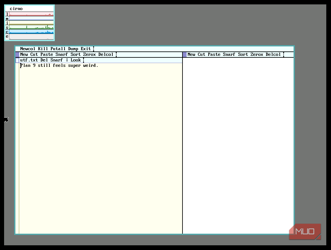Viewport: 331px width, 250px height.
Task: Click Cut in the left column tag
Action: pyautogui.click(x=34, y=55)
